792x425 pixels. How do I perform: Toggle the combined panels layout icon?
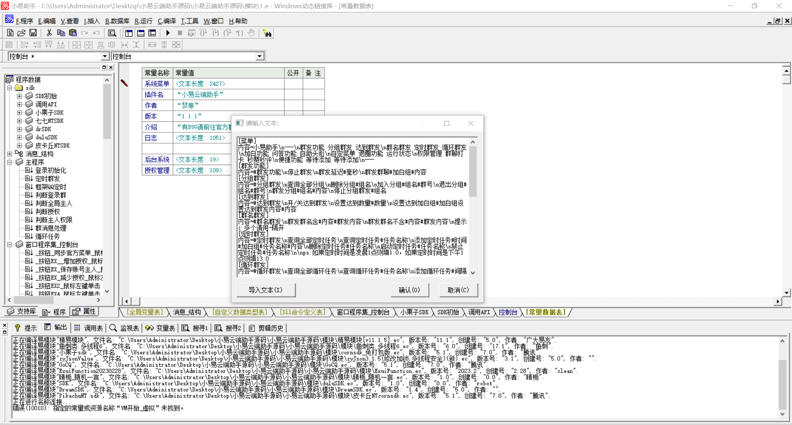click(x=152, y=33)
